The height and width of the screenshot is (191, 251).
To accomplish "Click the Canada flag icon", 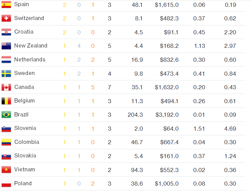I will [x=6, y=87].
